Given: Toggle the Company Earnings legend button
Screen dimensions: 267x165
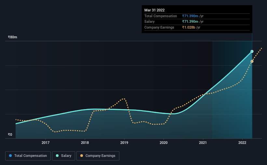Looking at the screenshot, I should tap(98, 156).
